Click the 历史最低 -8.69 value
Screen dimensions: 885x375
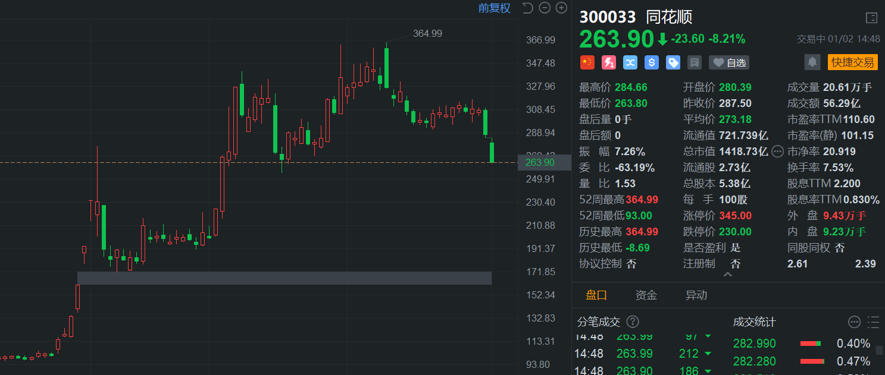(x=637, y=248)
